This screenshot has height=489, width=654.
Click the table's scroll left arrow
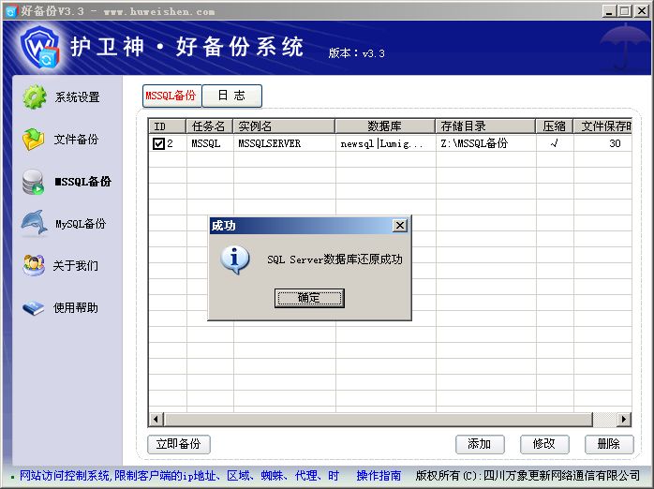(x=156, y=419)
